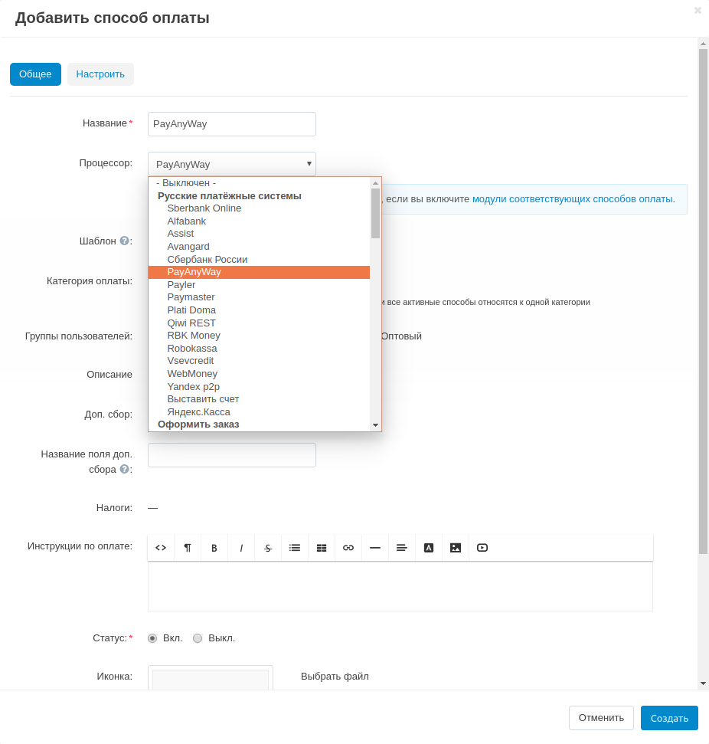
Task: Open the модули соответствующих способов оплаты link
Action: pyautogui.click(x=572, y=199)
